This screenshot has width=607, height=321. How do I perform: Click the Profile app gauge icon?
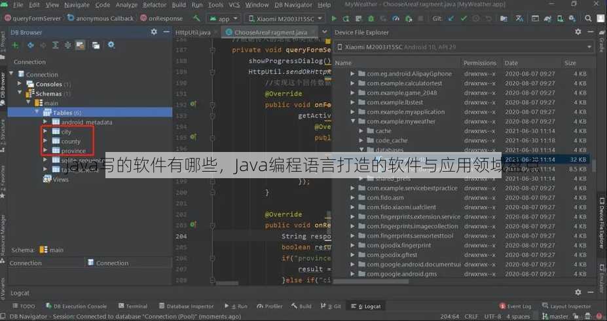395,18
